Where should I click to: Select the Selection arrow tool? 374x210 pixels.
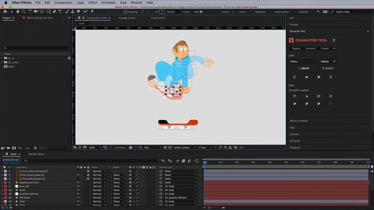[12, 12]
